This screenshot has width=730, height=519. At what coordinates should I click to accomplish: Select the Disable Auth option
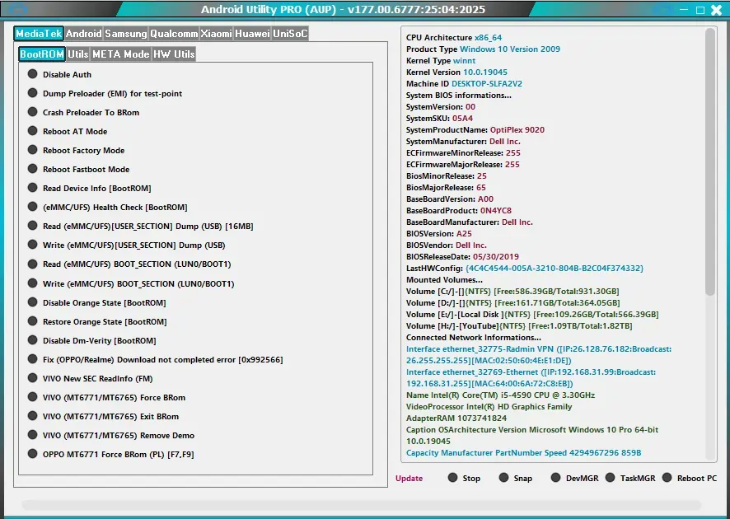(x=59, y=74)
